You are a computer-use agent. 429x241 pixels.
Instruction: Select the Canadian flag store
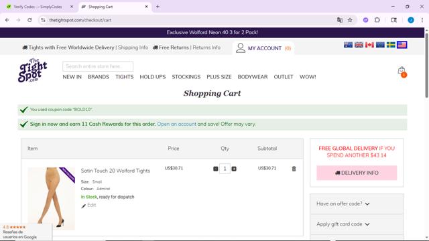369,45
